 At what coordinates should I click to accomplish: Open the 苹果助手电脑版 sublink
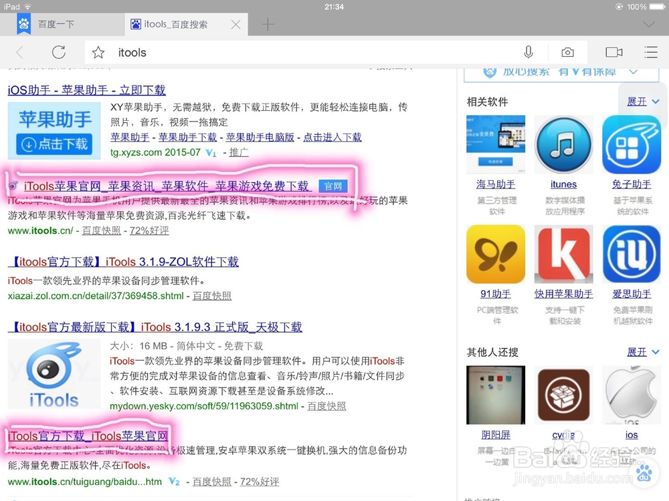click(x=260, y=137)
